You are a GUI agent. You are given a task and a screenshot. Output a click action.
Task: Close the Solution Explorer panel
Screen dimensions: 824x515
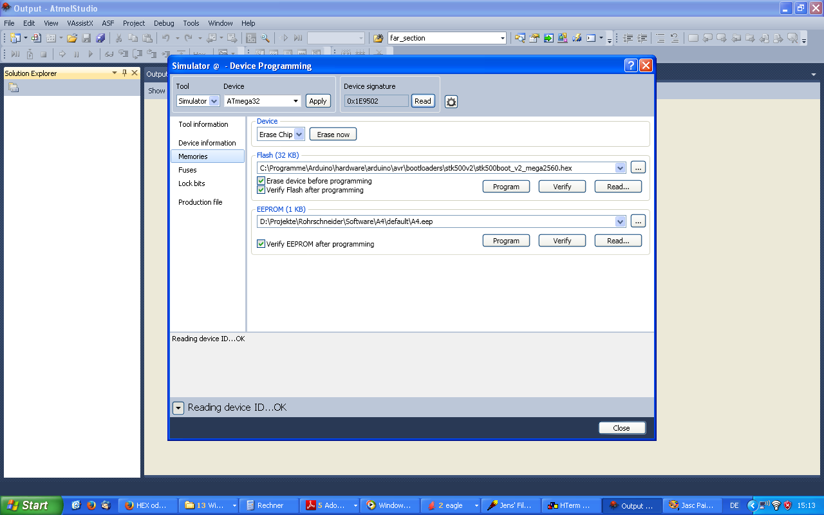pyautogui.click(x=135, y=73)
